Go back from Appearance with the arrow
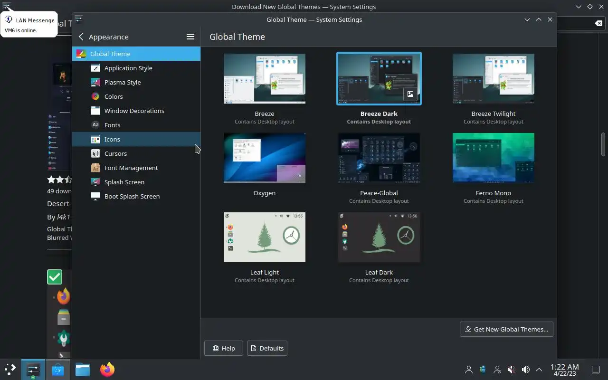This screenshot has height=380, width=608. pos(81,37)
